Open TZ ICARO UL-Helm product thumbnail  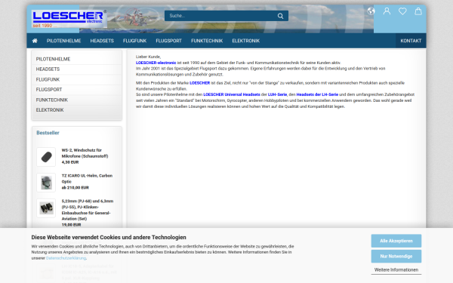click(x=46, y=183)
